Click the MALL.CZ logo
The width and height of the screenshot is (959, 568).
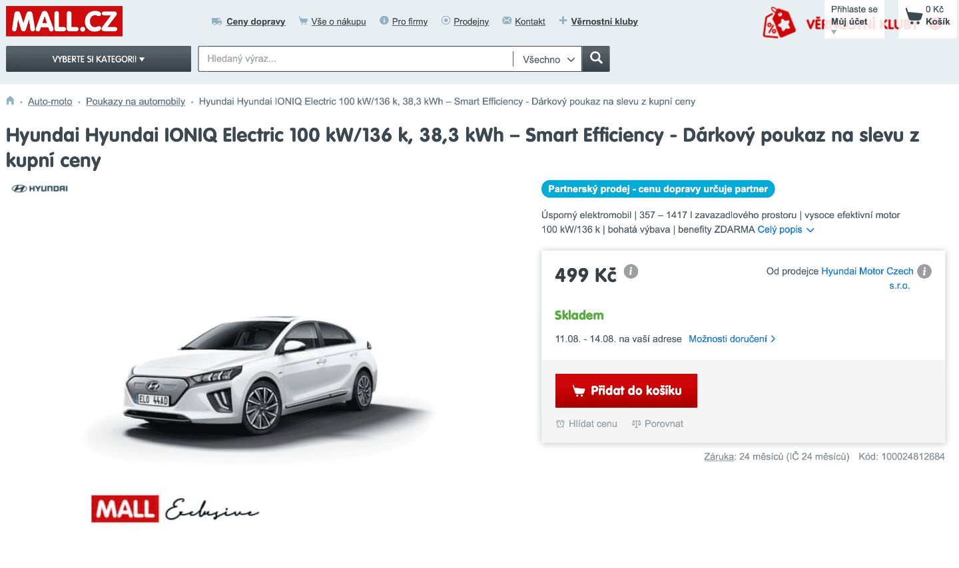pos(64,21)
